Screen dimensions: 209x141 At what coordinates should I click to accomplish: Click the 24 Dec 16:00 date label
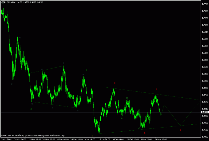click(x=77, y=139)
